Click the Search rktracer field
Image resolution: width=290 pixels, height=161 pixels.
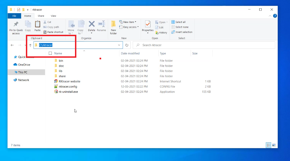(204, 45)
